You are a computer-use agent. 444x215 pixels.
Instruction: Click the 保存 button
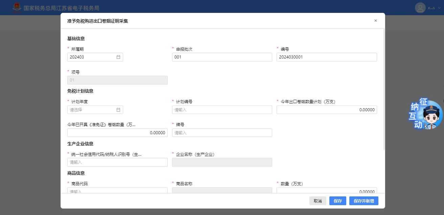[x=337, y=201]
